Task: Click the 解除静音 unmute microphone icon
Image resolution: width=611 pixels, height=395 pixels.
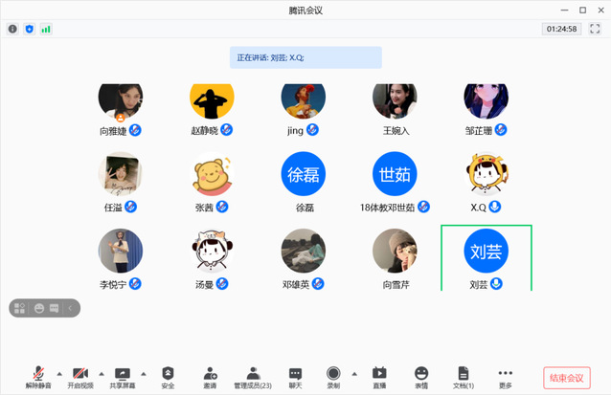Action: (x=39, y=373)
